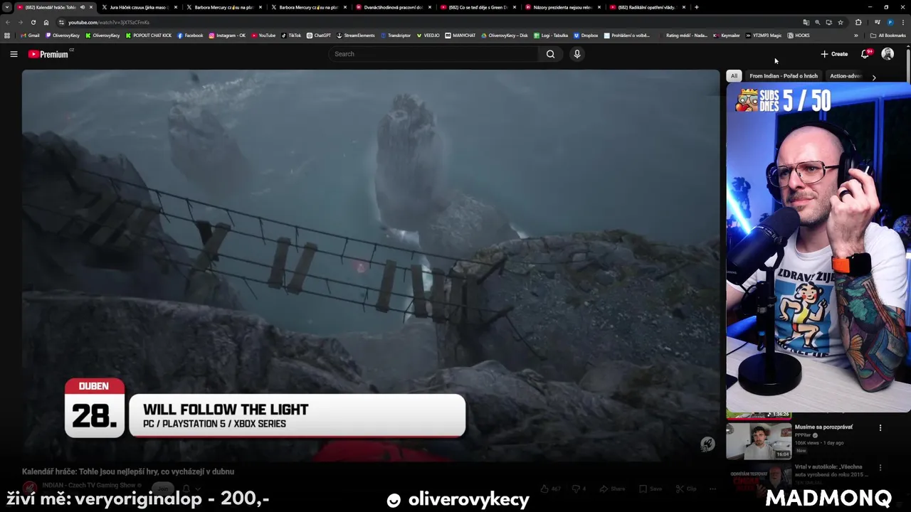The image size is (911, 512).
Task: Open options menu for Vrtal v autoškole video
Action: (x=880, y=468)
